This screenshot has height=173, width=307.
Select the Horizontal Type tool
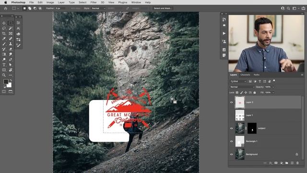[x=4, y=65]
